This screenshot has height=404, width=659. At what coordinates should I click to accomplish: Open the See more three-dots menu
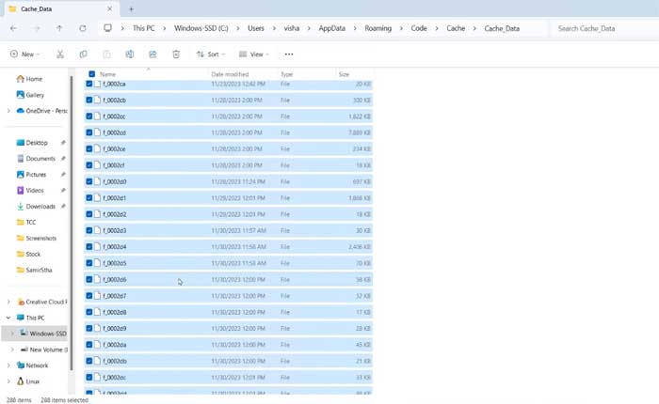289,54
